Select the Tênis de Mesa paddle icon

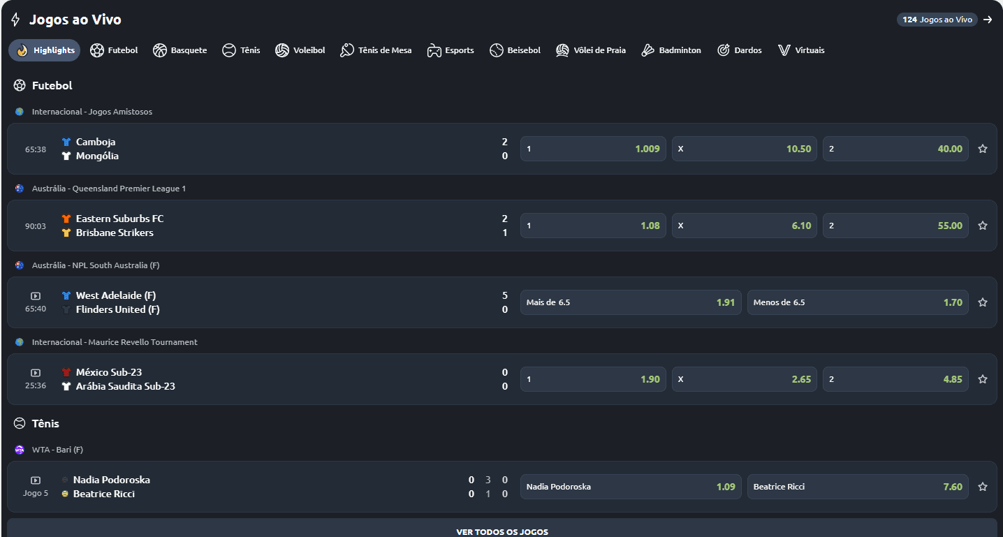point(347,50)
